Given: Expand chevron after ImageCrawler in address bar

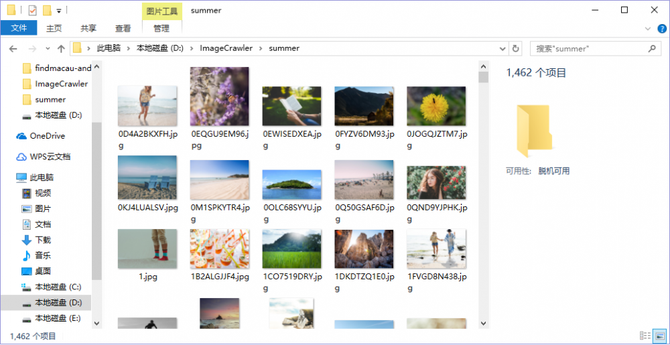Looking at the screenshot, I should 261,48.
